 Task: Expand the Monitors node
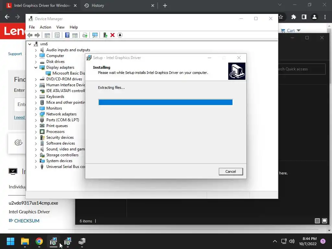tap(36, 109)
